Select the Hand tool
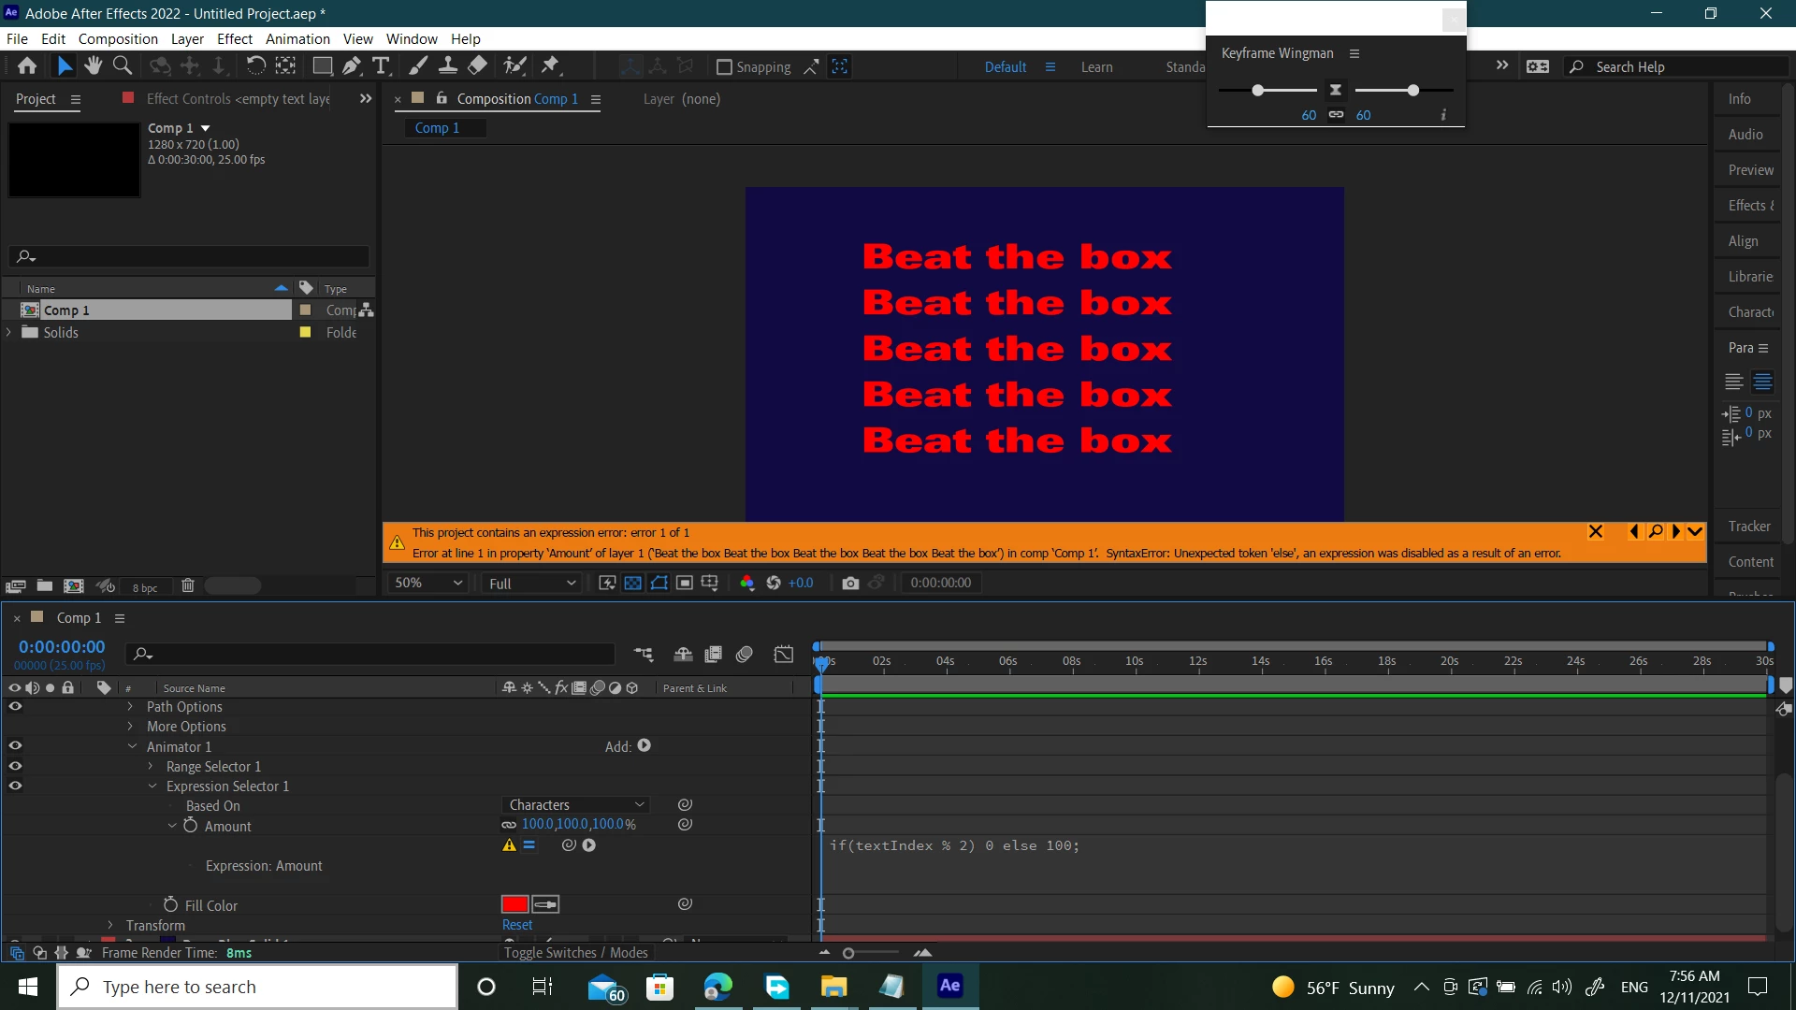 coord(93,65)
